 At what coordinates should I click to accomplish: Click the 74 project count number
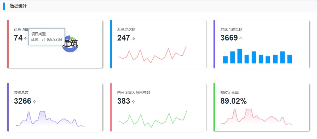[18, 38]
